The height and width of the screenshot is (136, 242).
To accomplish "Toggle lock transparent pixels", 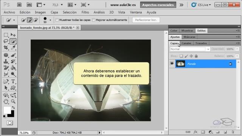I will tap(181, 56).
